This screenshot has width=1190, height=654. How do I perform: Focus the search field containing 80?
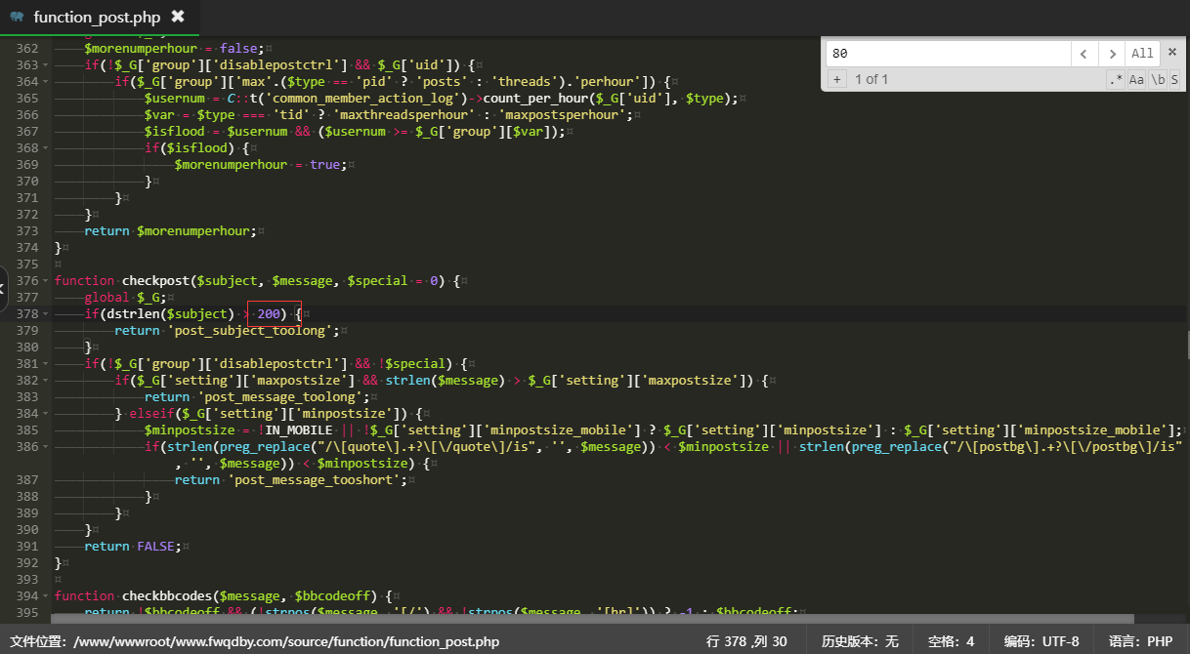pos(948,53)
